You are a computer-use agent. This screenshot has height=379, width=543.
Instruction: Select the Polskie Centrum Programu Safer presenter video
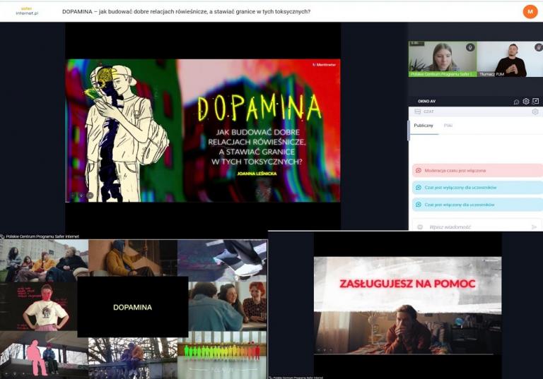point(443,59)
